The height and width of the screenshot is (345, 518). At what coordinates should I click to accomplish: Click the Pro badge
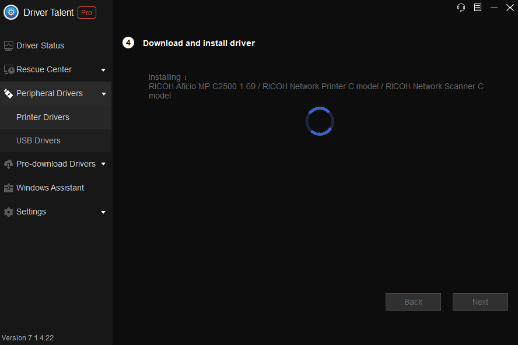tap(87, 13)
